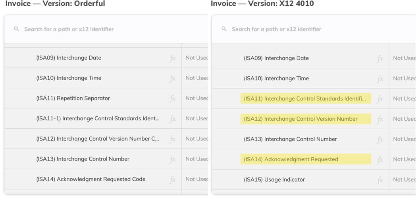This screenshot has width=416, height=199.
Task: Click Not Used value for Repetition Separator
Action: coord(196,98)
